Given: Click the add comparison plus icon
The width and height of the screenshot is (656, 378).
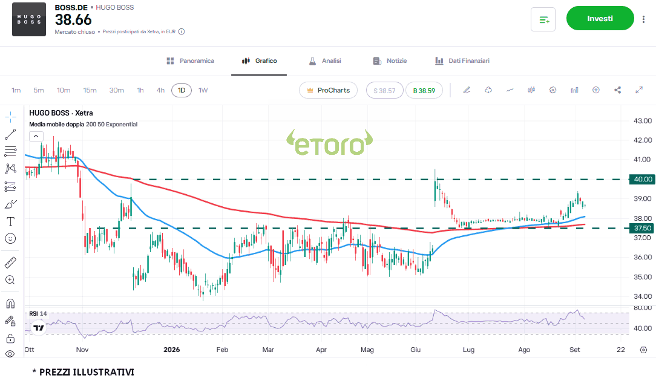Looking at the screenshot, I should (x=596, y=90).
